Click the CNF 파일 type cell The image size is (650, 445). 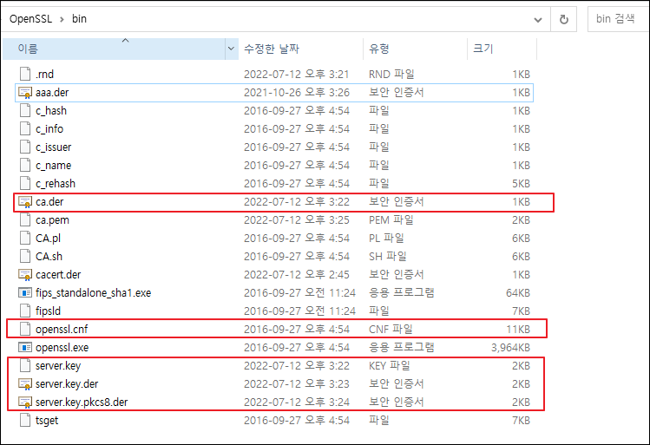391,330
